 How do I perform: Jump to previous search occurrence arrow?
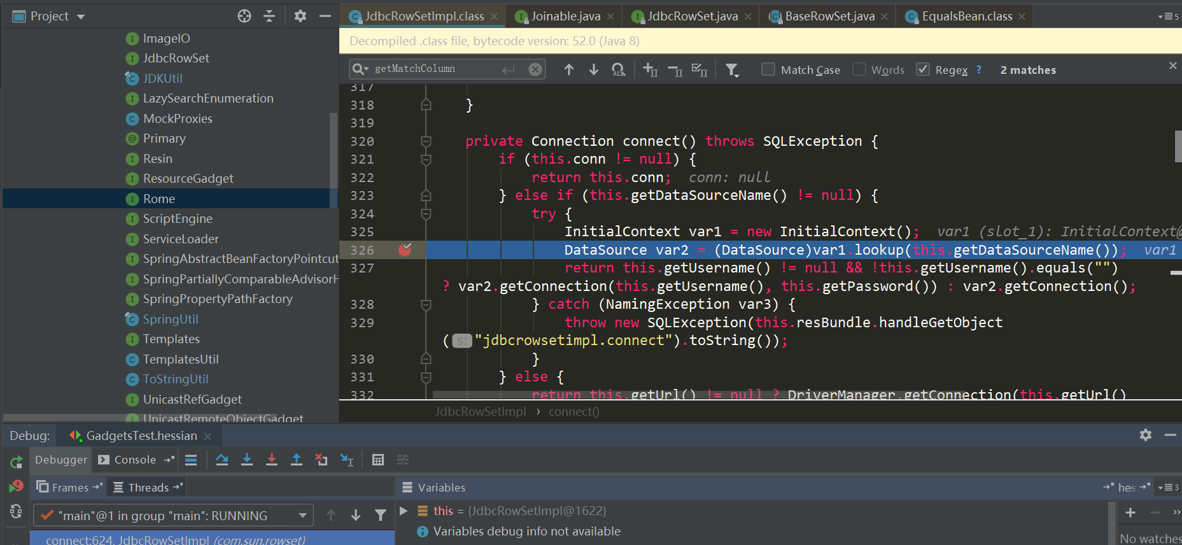(568, 69)
